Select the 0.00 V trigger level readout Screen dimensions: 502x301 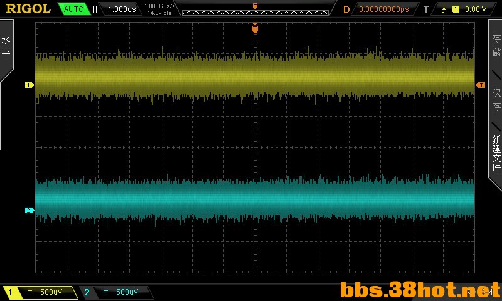click(476, 9)
